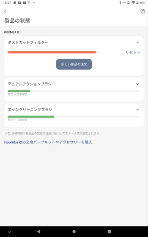This screenshot has width=148, height=237.
Task: Tap the battery status icon
Action: [137, 3]
